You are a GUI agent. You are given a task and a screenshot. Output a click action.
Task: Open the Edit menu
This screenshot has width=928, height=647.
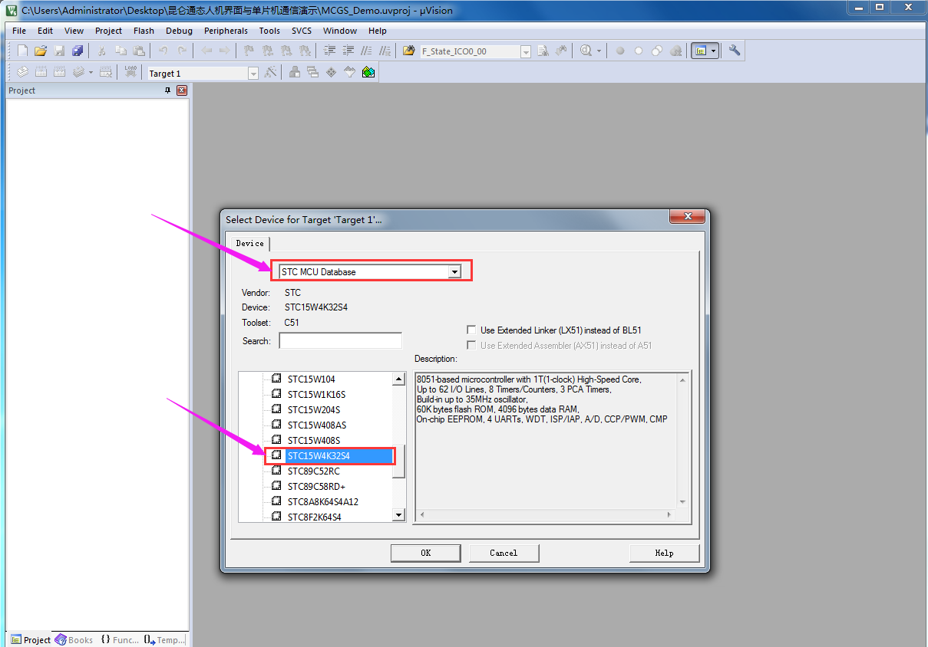(x=45, y=31)
